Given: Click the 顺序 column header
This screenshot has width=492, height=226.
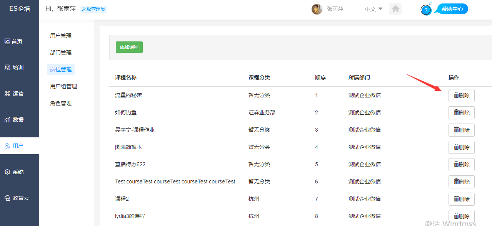Looking at the screenshot, I should click(320, 78).
